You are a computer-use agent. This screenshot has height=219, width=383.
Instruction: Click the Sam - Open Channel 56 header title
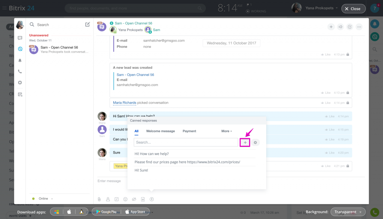tap(134, 23)
